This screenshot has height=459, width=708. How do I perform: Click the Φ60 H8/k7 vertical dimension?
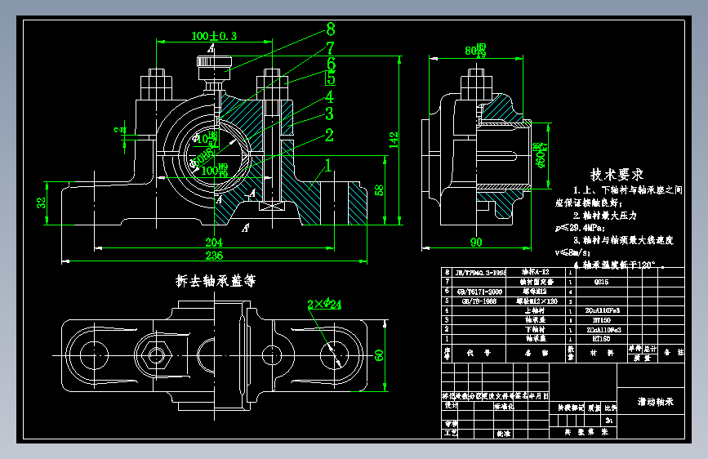point(541,155)
